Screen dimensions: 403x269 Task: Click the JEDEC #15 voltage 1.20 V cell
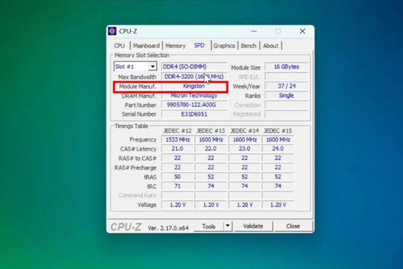(x=278, y=205)
